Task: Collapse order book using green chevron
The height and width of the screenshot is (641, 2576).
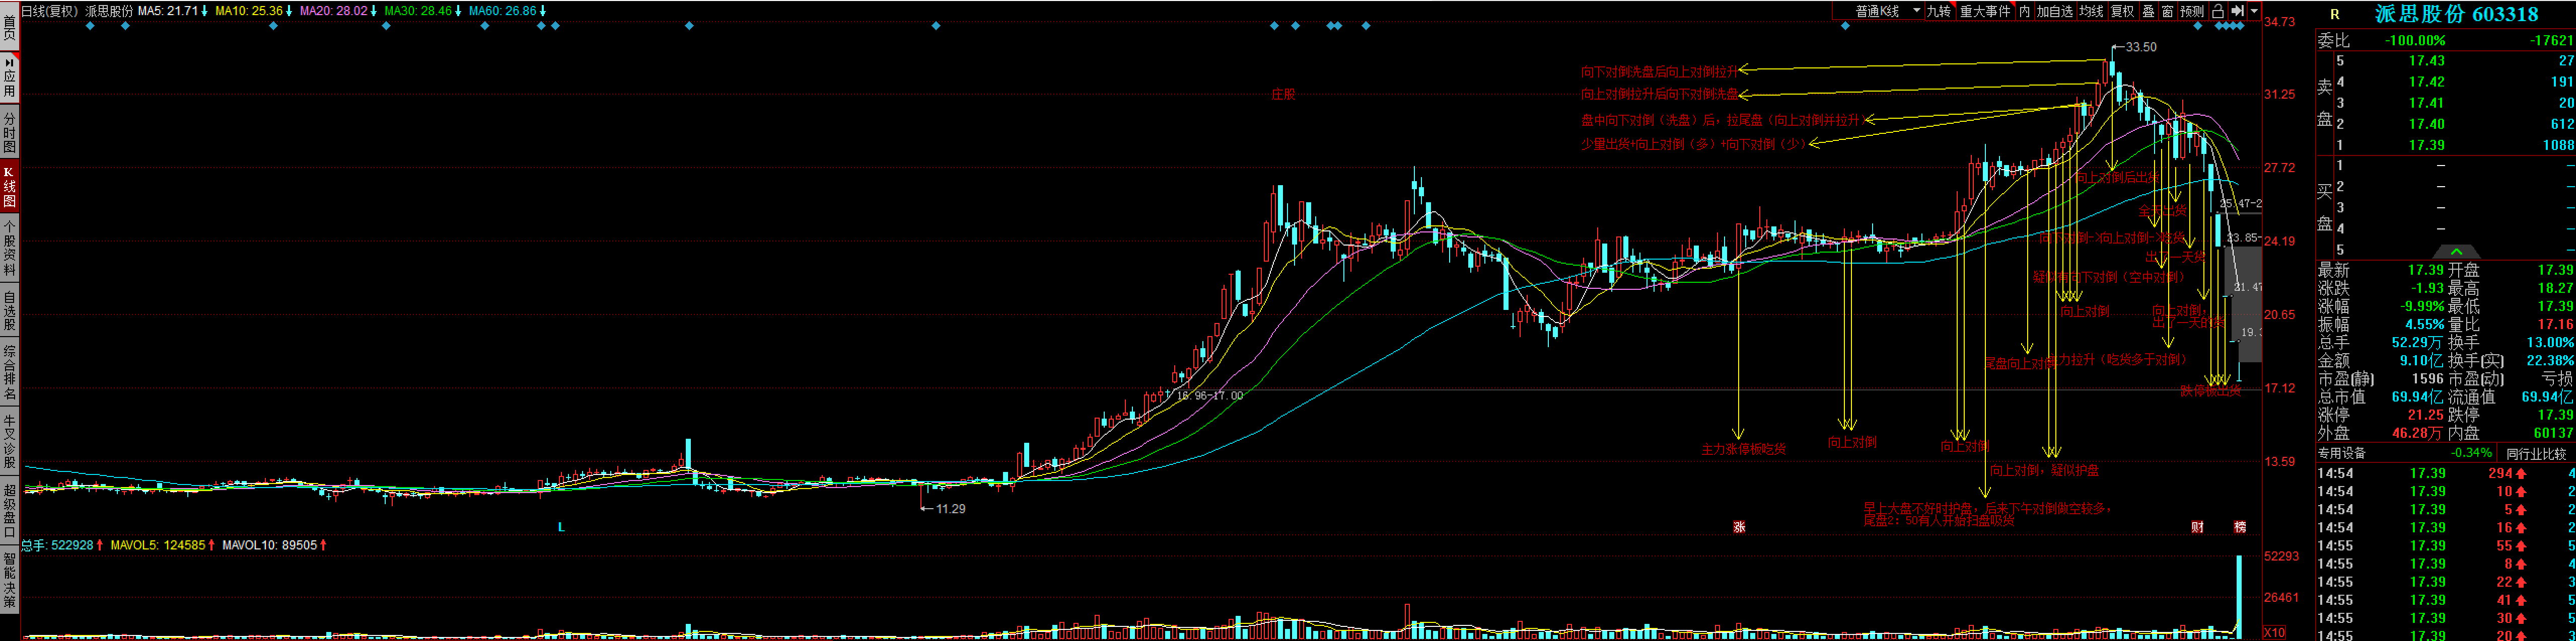Action: (2456, 252)
